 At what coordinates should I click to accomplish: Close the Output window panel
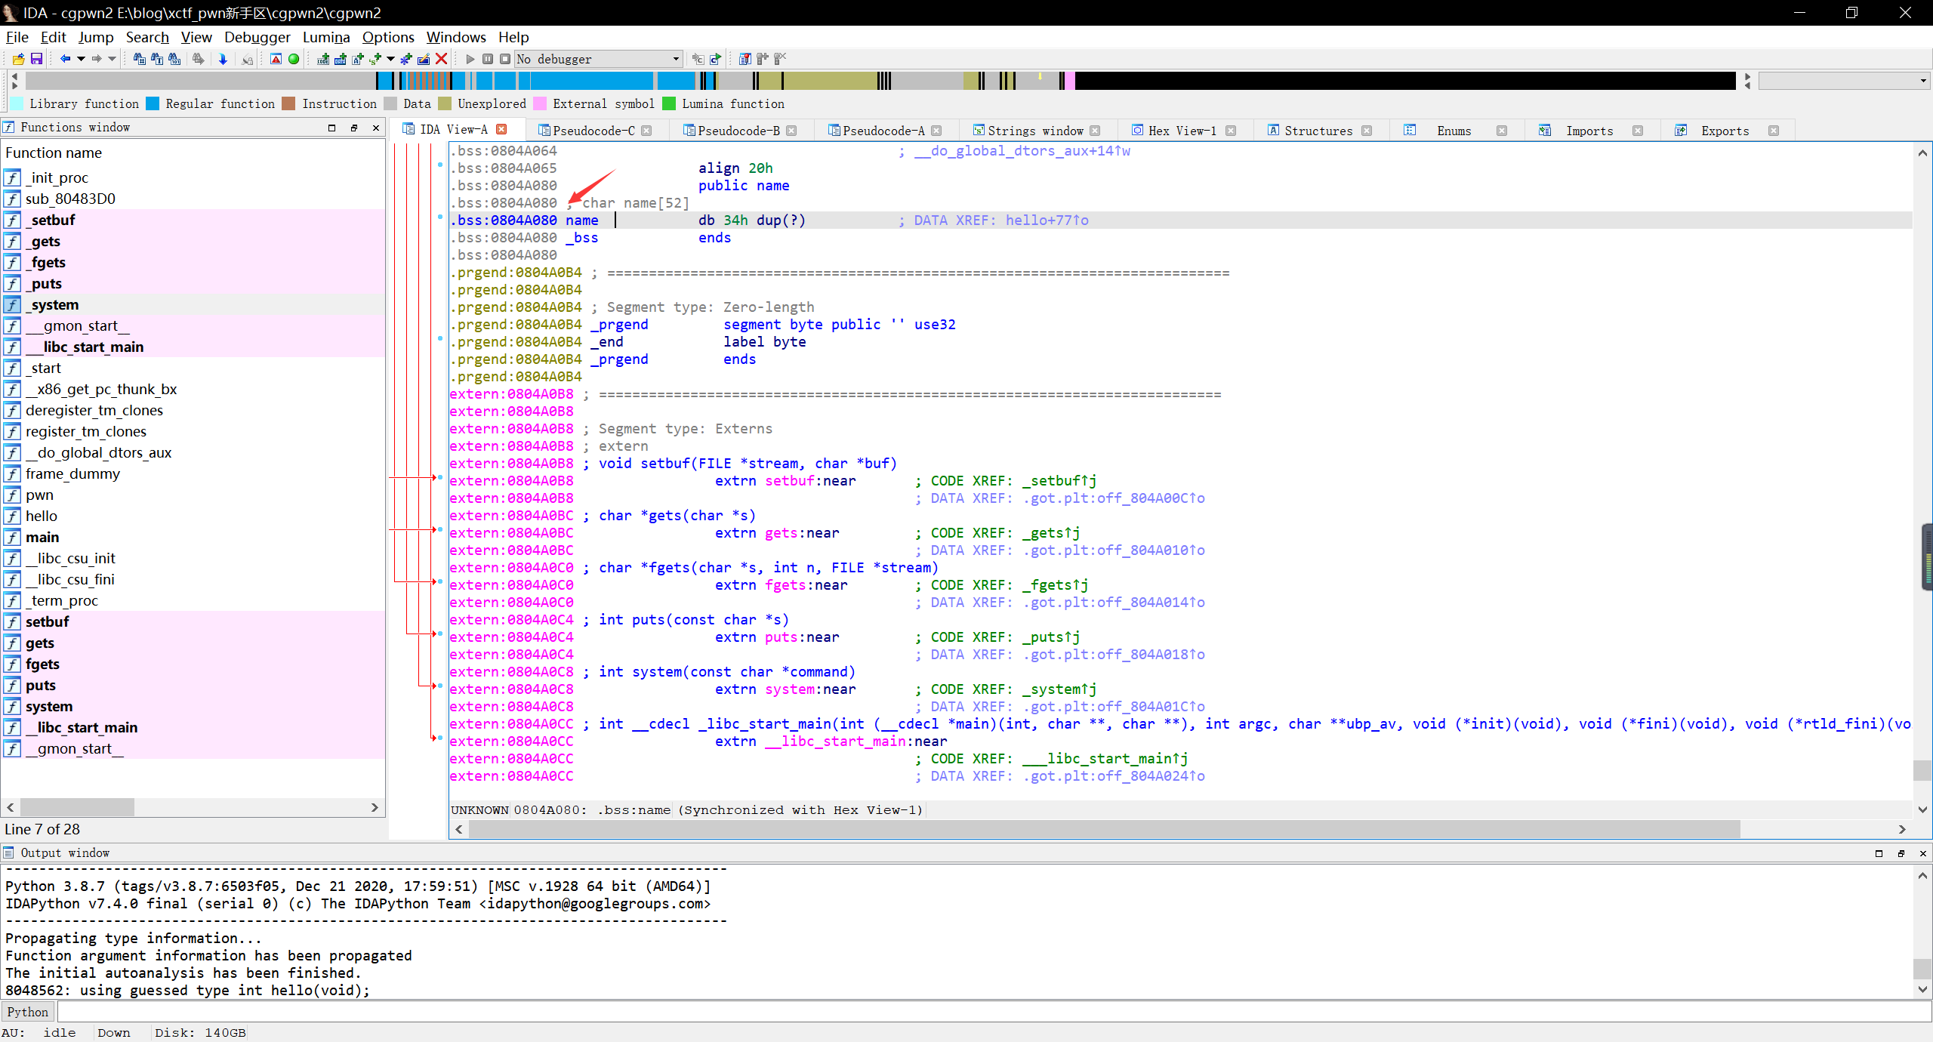tap(1923, 853)
